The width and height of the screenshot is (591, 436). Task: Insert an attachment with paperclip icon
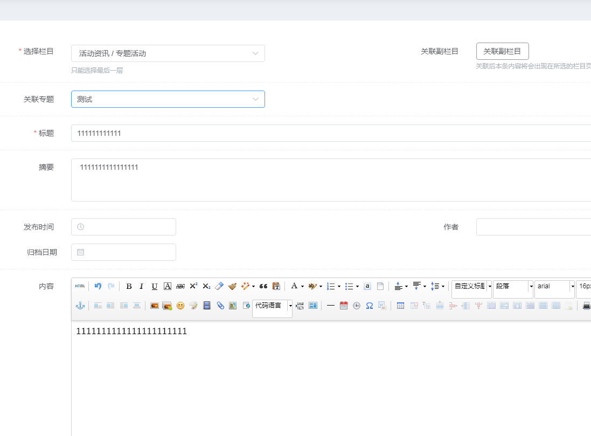[x=220, y=306]
